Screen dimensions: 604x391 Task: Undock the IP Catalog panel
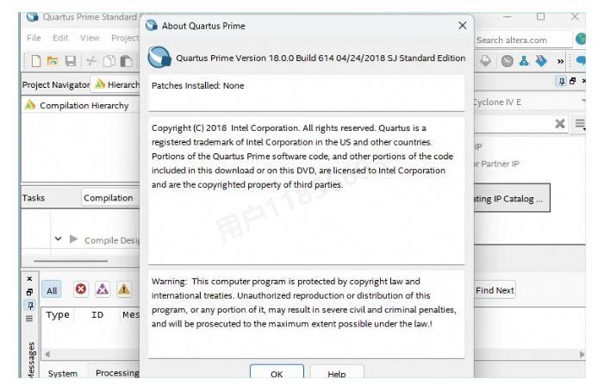click(573, 81)
